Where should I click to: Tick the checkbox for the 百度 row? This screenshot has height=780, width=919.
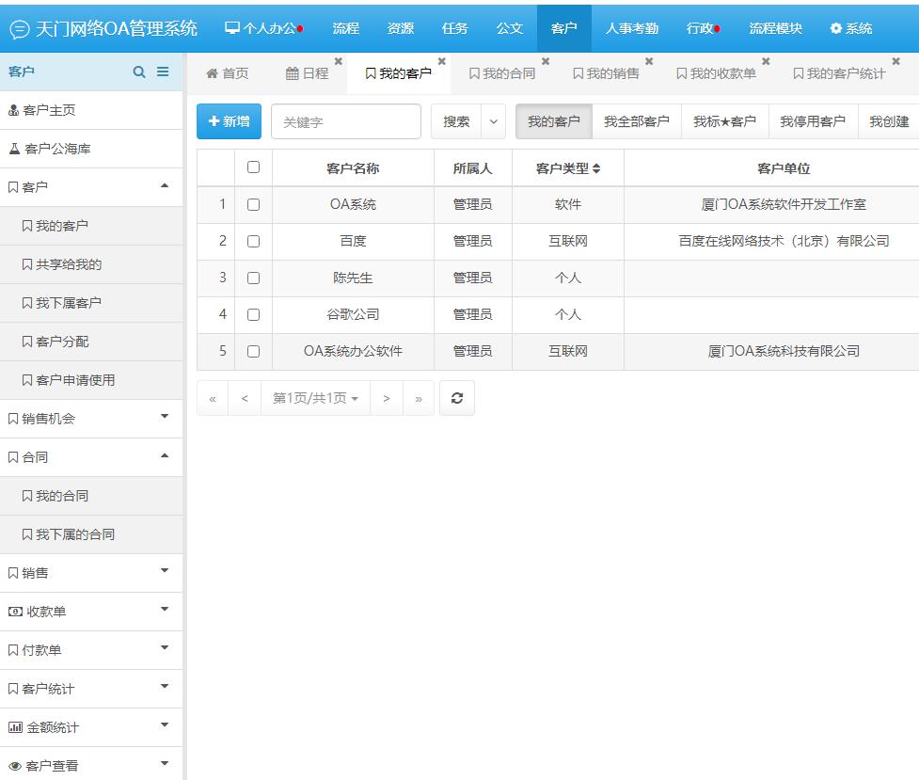(x=253, y=241)
